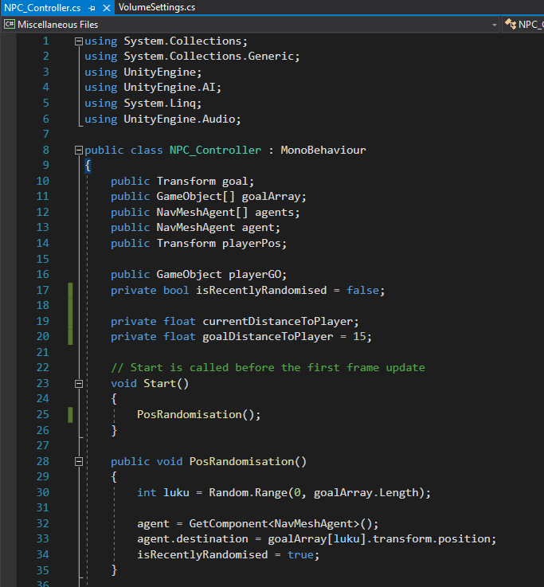Image resolution: width=544 pixels, height=587 pixels.
Task: Click MonoBehaviour in the class declaration
Action: pos(323,150)
